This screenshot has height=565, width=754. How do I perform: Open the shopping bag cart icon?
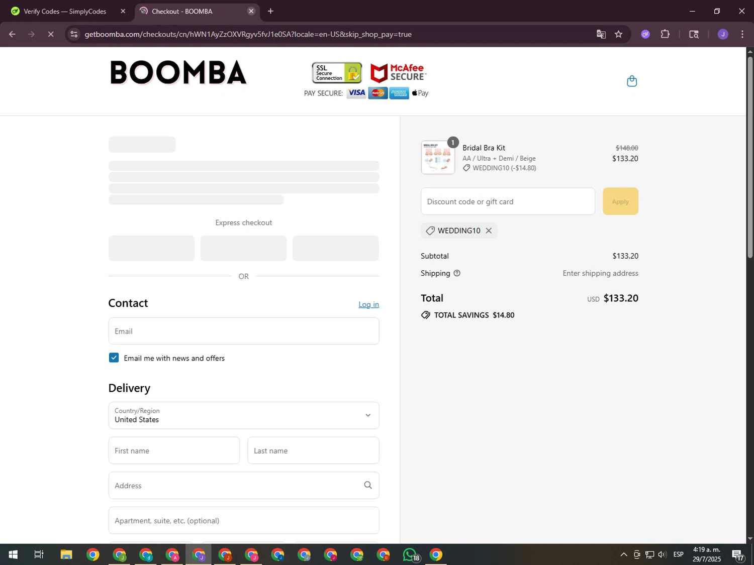coord(632,81)
